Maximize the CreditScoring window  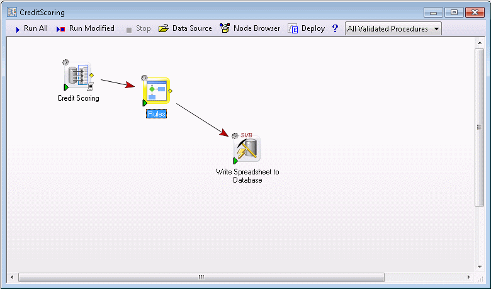pos(454,13)
